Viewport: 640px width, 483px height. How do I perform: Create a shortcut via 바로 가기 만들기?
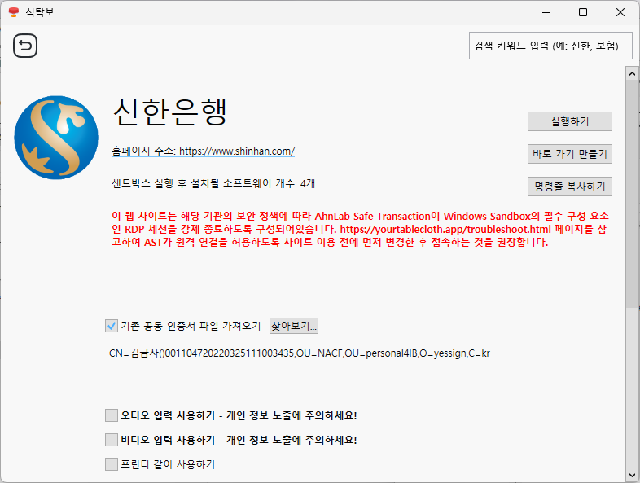point(569,154)
